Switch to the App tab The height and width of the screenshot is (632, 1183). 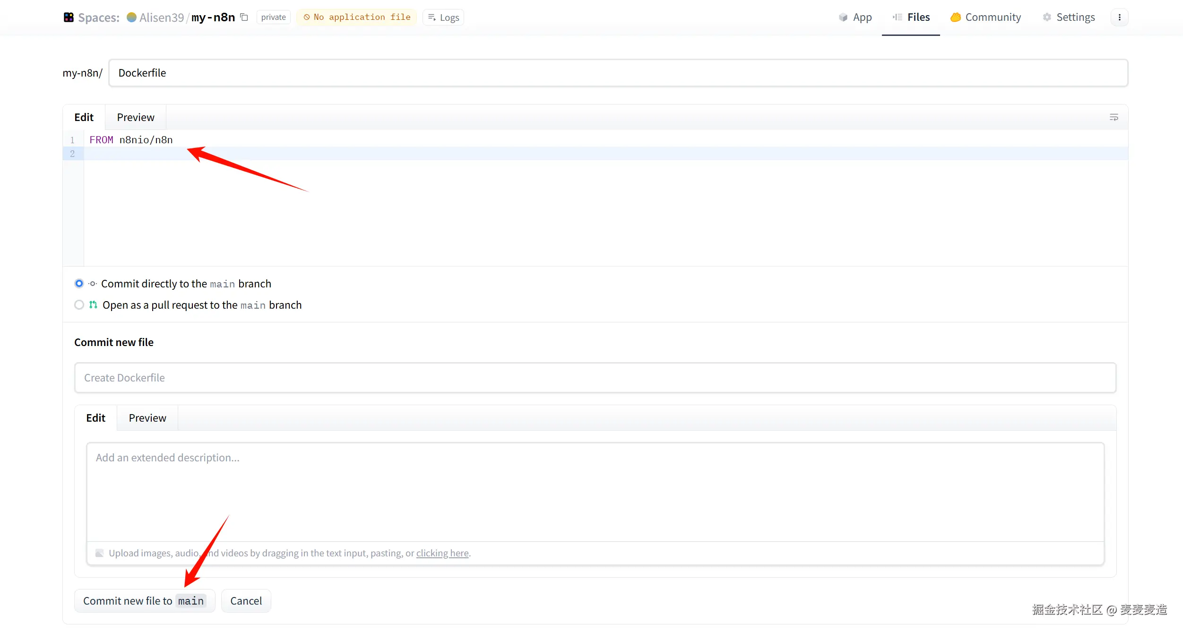(x=855, y=17)
